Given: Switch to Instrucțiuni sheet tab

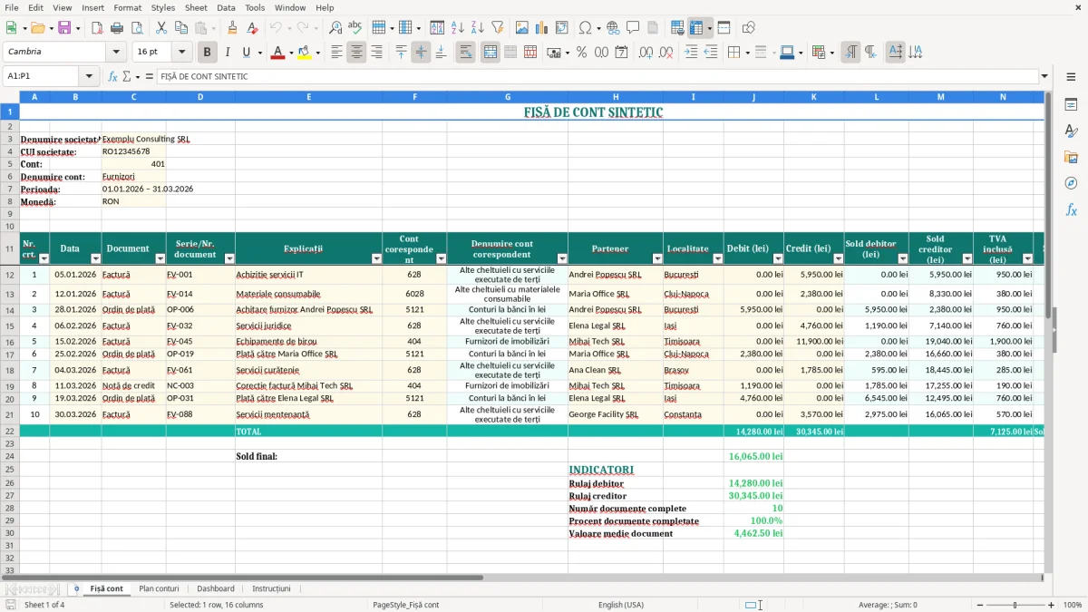Looking at the screenshot, I should tap(271, 589).
